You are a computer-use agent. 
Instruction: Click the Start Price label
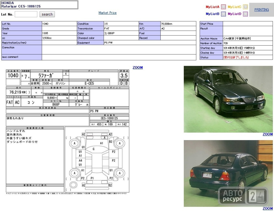pyautogui.click(x=207, y=24)
